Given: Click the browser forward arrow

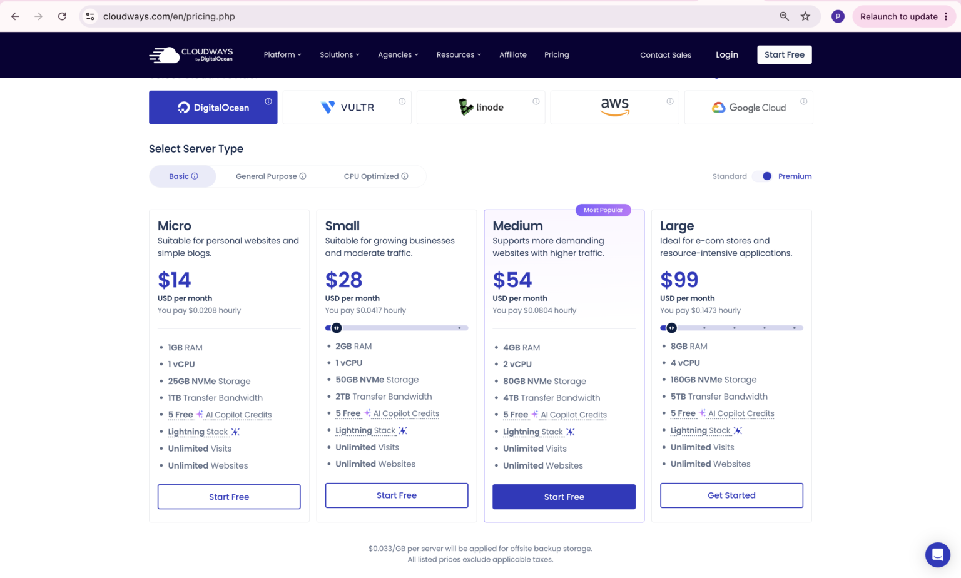Looking at the screenshot, I should (39, 16).
